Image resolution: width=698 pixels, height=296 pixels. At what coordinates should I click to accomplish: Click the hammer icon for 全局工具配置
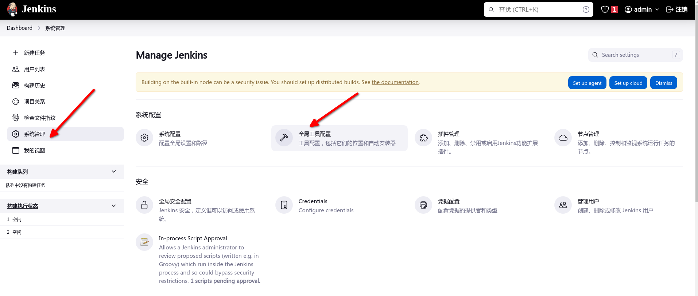pos(284,138)
